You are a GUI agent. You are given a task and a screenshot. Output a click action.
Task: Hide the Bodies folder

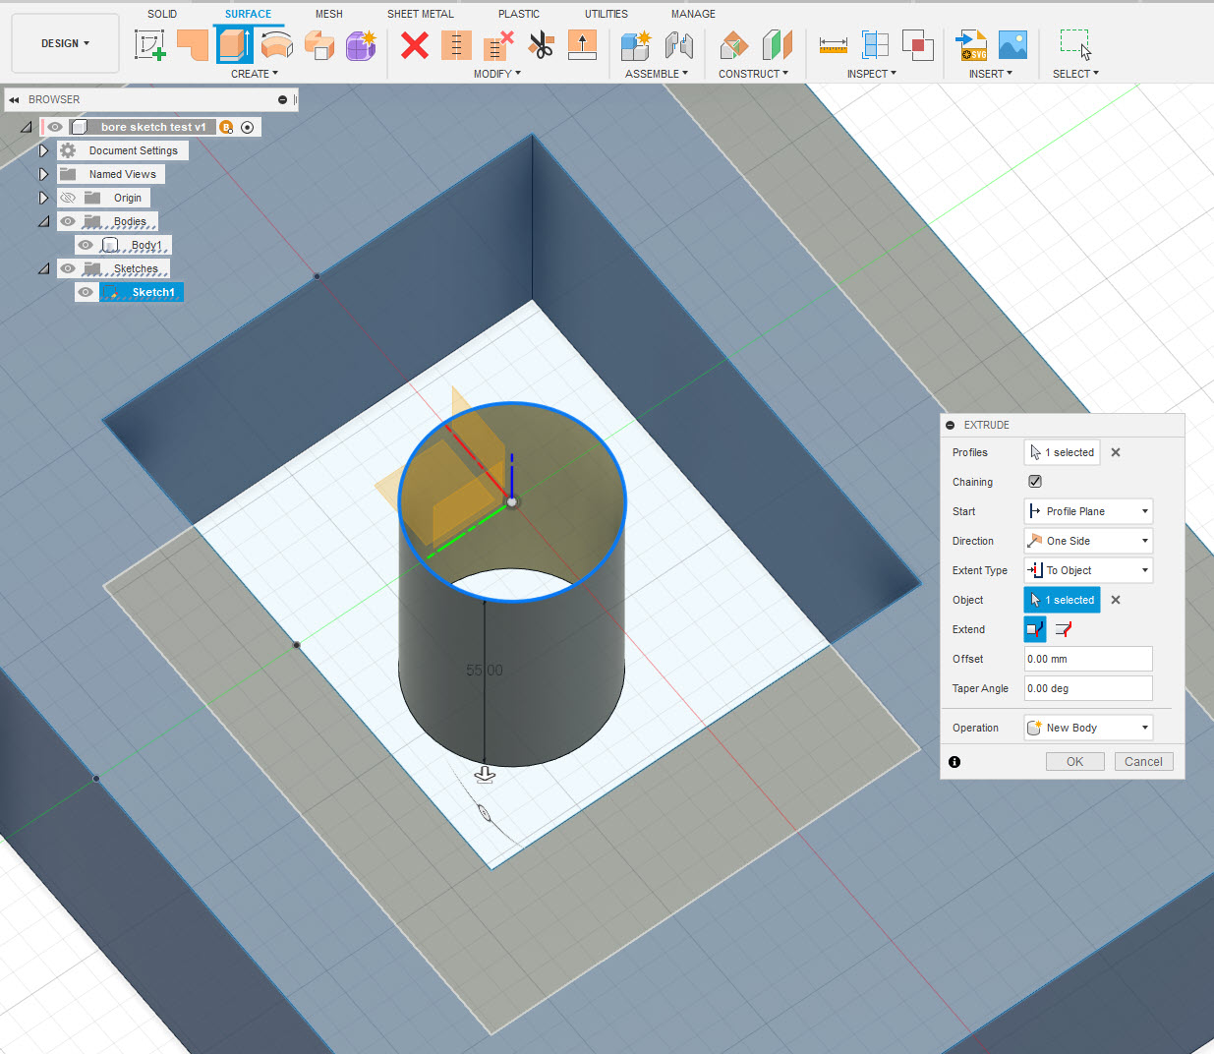pyautogui.click(x=68, y=221)
